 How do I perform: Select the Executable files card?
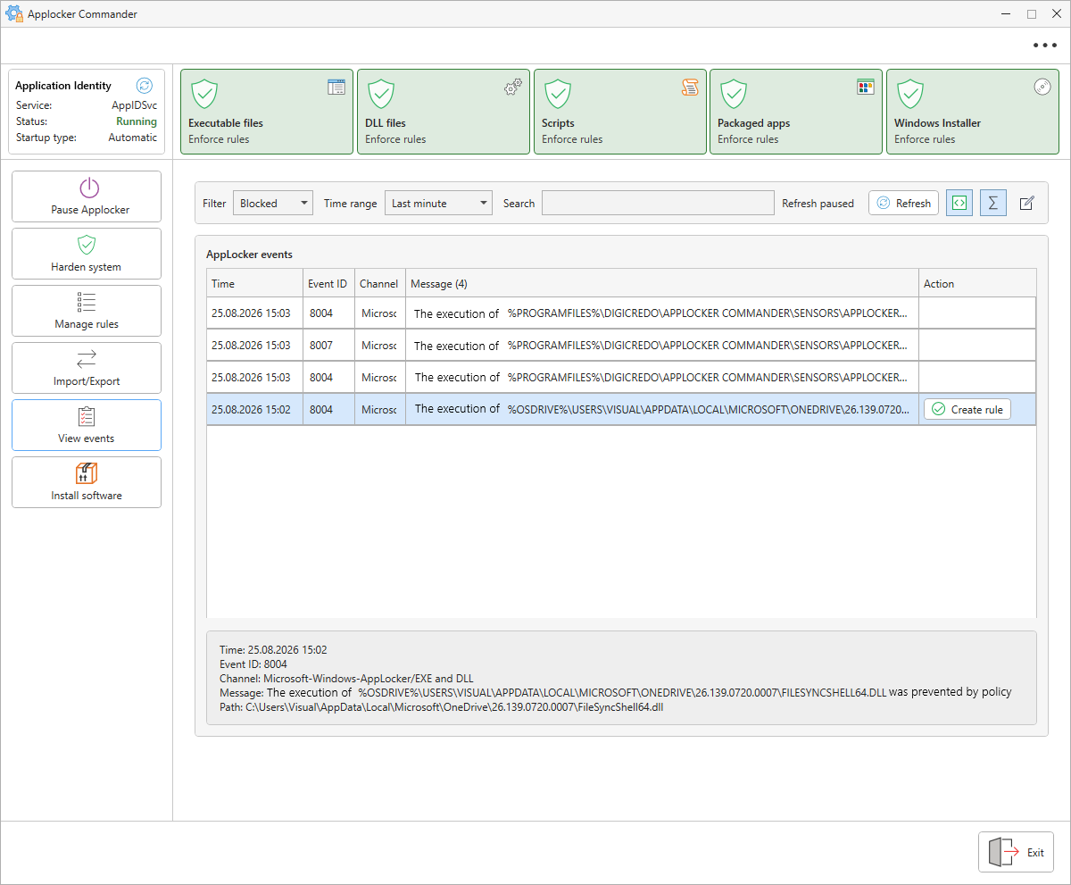[267, 112]
